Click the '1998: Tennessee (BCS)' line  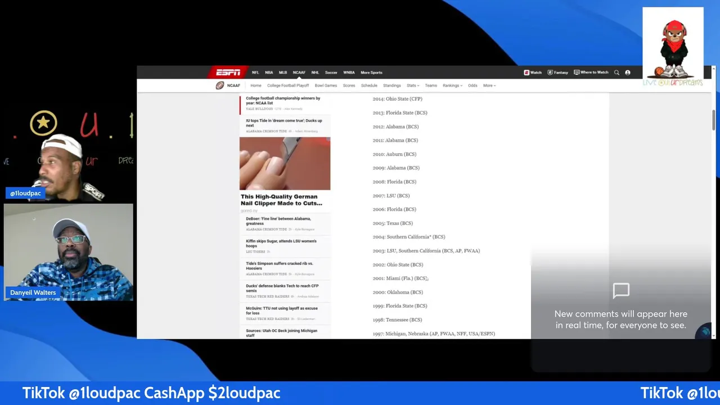pyautogui.click(x=397, y=320)
